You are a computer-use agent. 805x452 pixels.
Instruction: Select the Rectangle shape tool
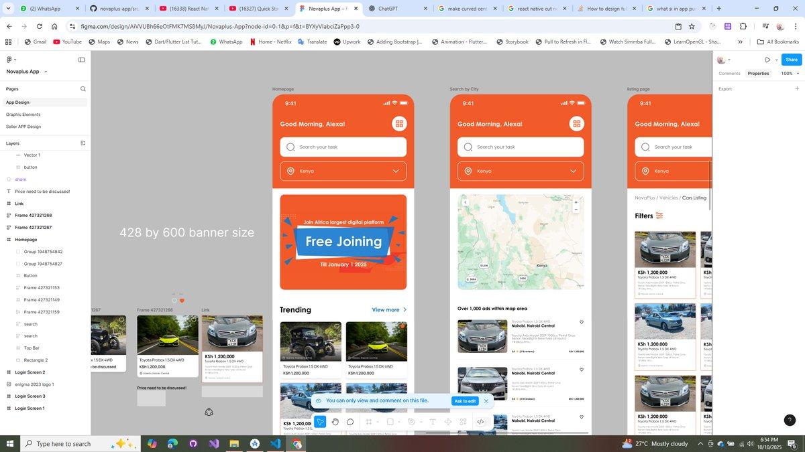click(390, 422)
